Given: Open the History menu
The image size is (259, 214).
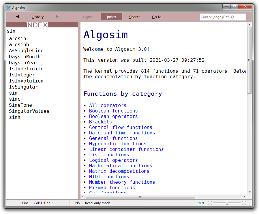Looking at the screenshot, I should 37,17.
